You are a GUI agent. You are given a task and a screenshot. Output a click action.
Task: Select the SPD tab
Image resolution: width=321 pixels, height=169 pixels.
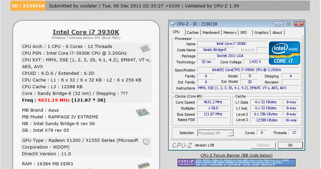click(243, 33)
